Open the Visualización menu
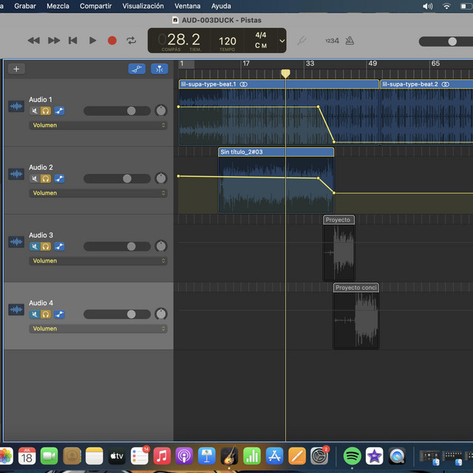This screenshot has width=473, height=473. 143,6
